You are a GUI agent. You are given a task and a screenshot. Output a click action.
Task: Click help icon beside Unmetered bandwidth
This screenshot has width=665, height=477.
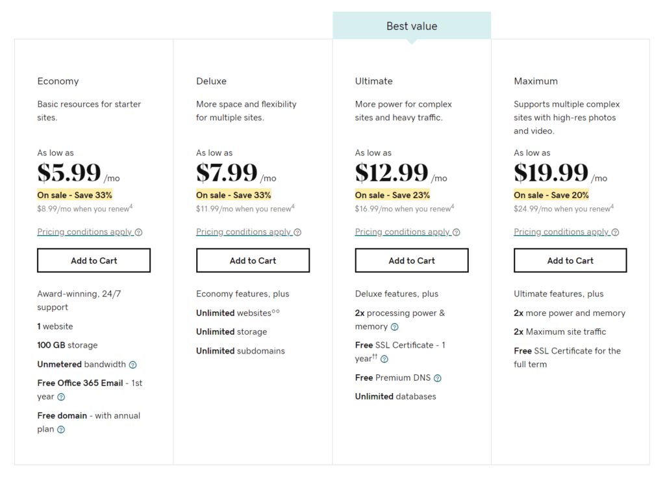click(132, 365)
